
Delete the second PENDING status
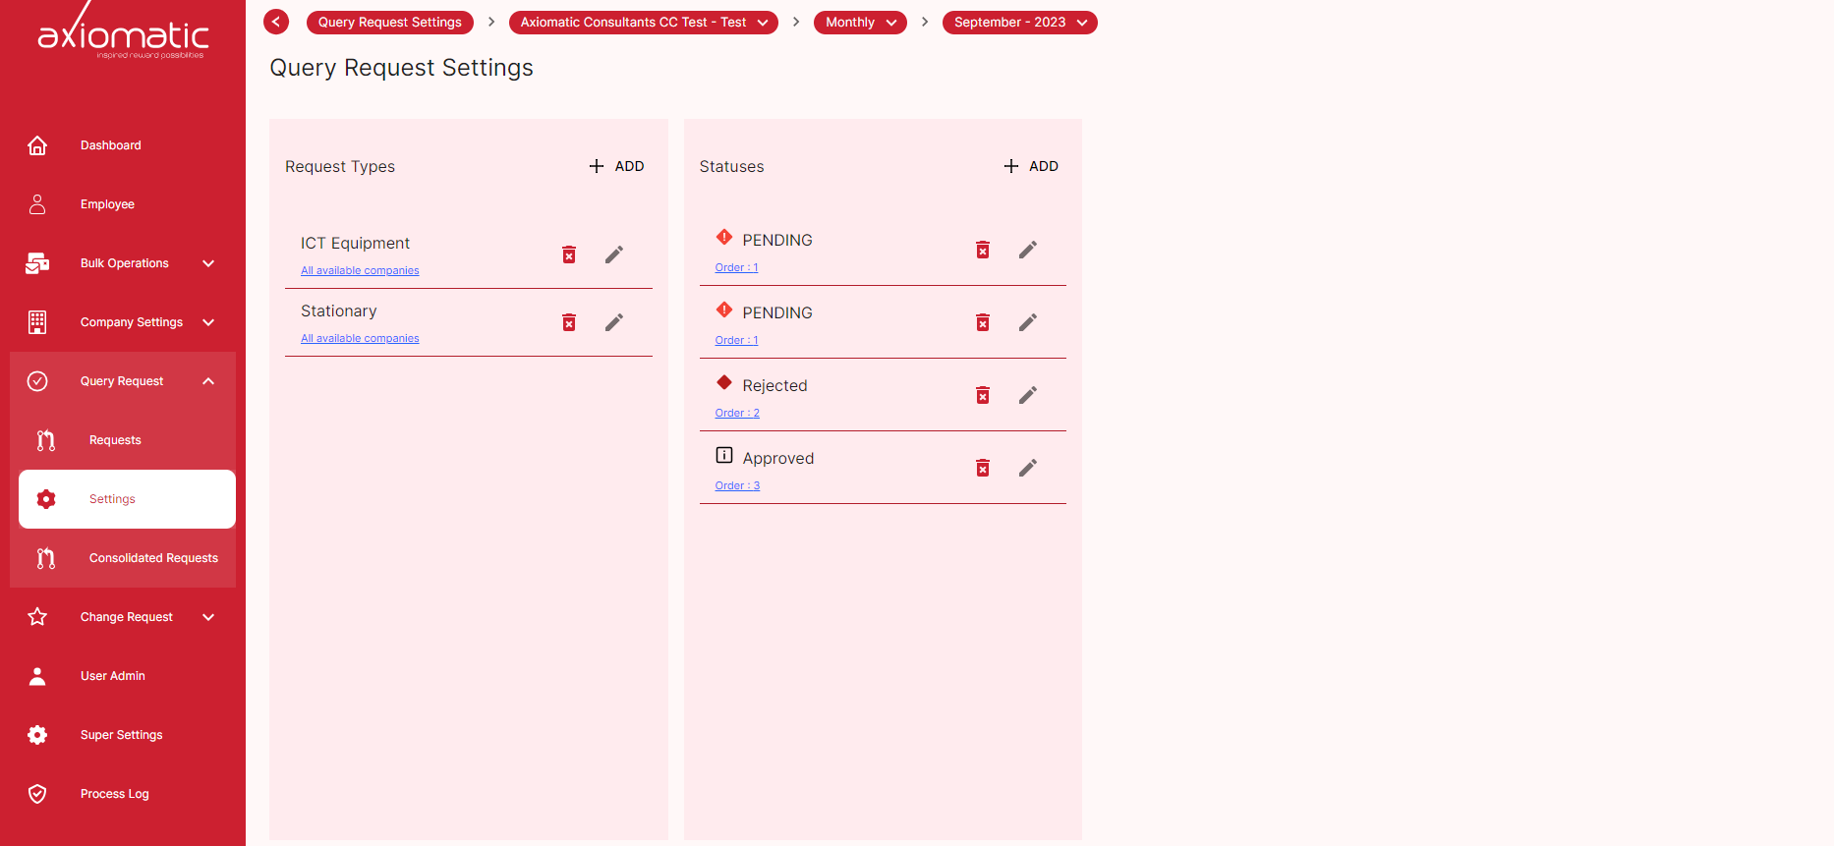click(x=983, y=322)
